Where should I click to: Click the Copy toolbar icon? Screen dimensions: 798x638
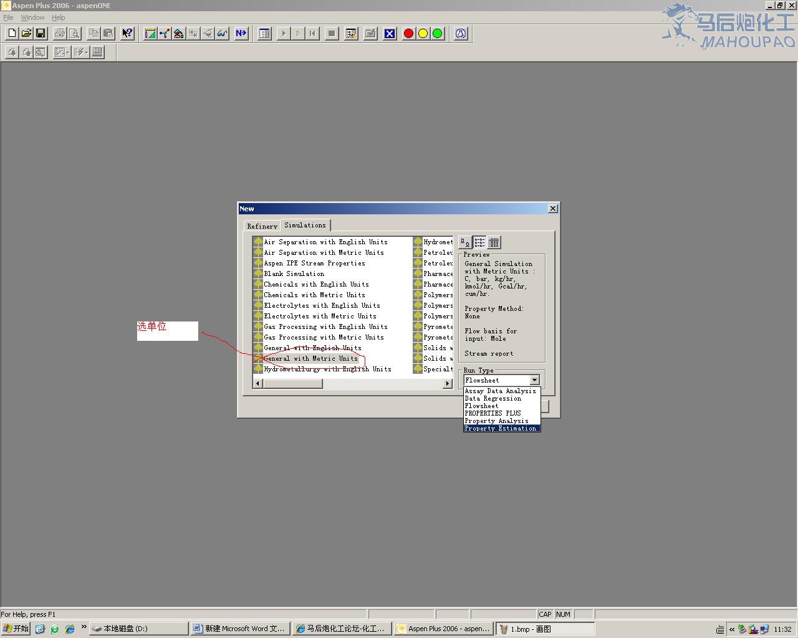[x=94, y=34]
